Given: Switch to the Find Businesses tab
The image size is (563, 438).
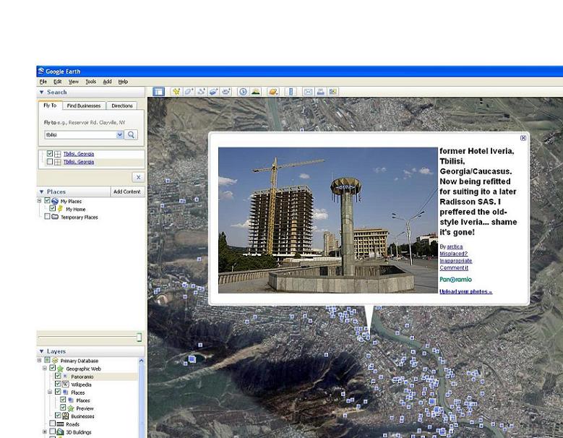Looking at the screenshot, I should (84, 106).
